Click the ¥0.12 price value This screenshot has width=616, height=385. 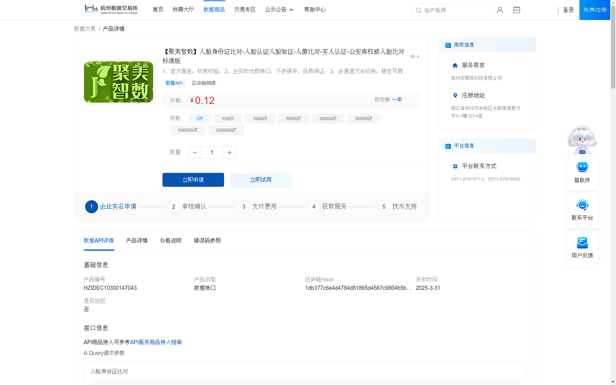point(202,100)
